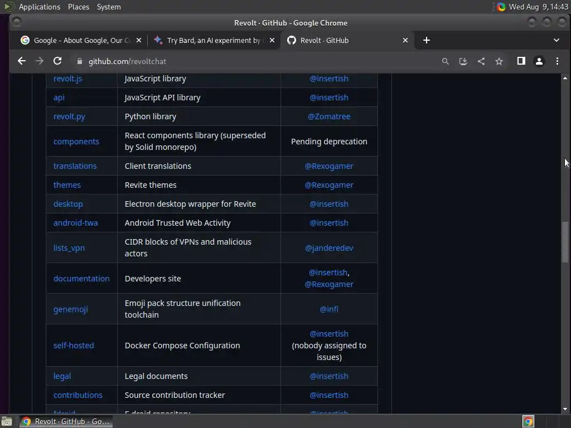
Task: Click the 'Pending deprecation' cell text
Action: click(x=329, y=142)
